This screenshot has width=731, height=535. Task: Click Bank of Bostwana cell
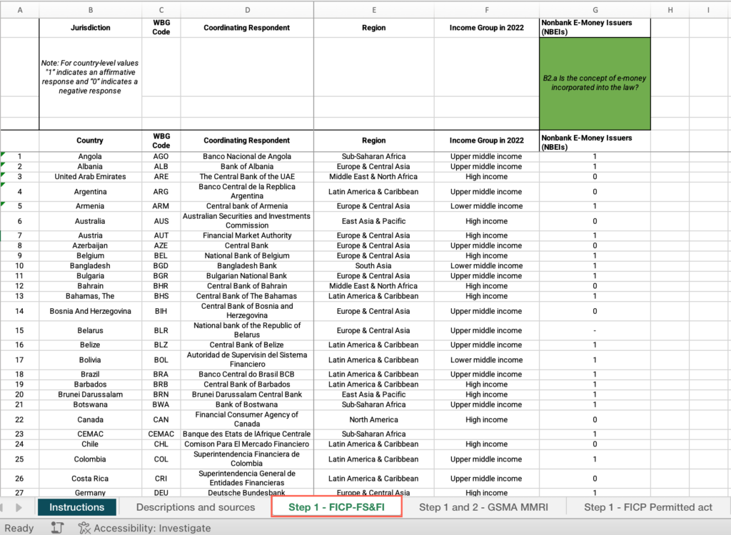247,404
